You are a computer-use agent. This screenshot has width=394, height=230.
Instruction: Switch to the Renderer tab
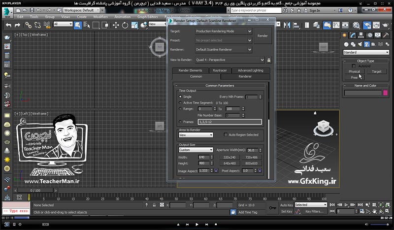pyautogui.click(x=245, y=76)
